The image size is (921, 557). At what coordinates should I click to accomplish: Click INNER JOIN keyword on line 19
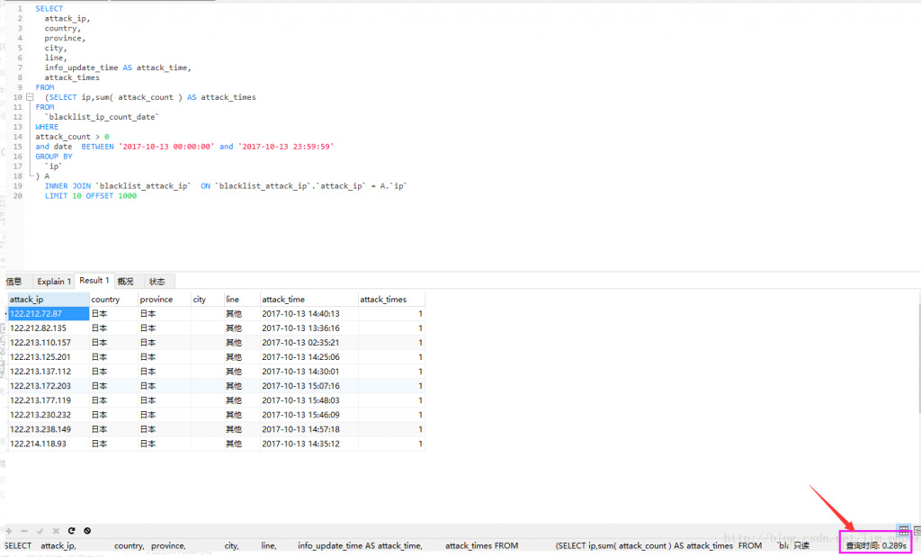pyautogui.click(x=67, y=185)
